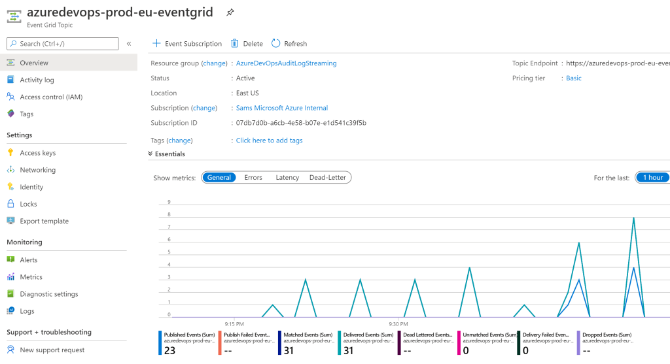Click the Activity log icon in sidebar
670x364 pixels.
pos(10,80)
